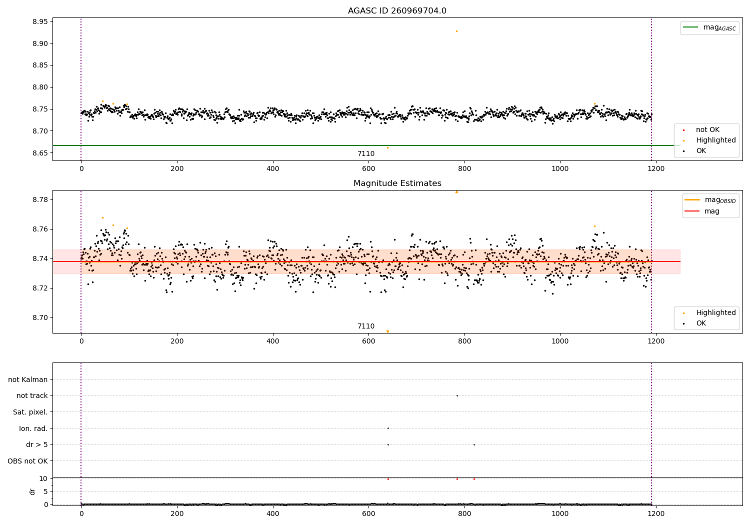Viewport: 750px width, 525px height.
Task: Click the orange outlier point near 8.93 in top plot
Action: tap(456, 31)
